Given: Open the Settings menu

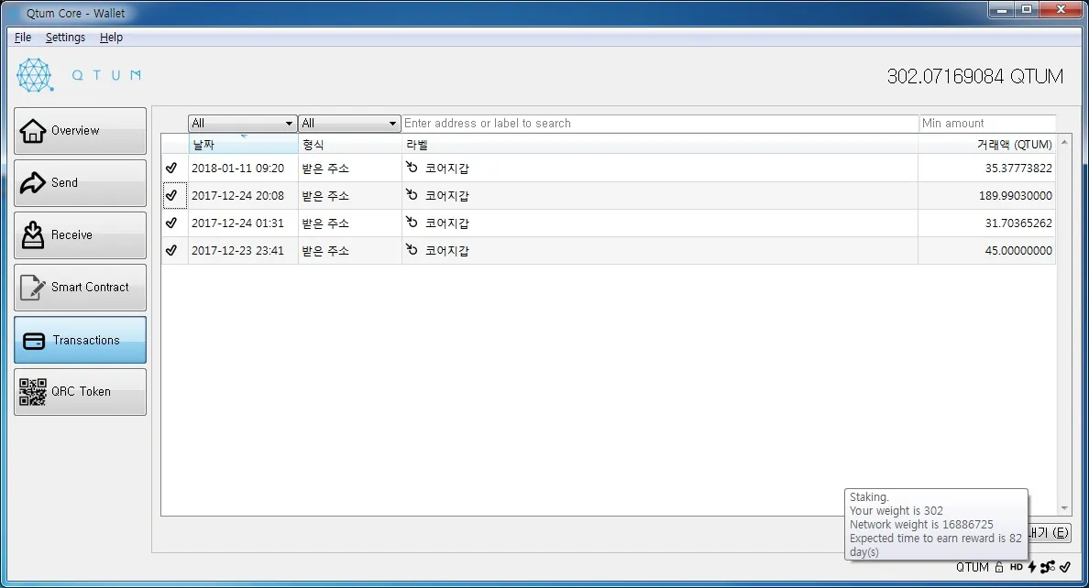Looking at the screenshot, I should click(x=65, y=38).
